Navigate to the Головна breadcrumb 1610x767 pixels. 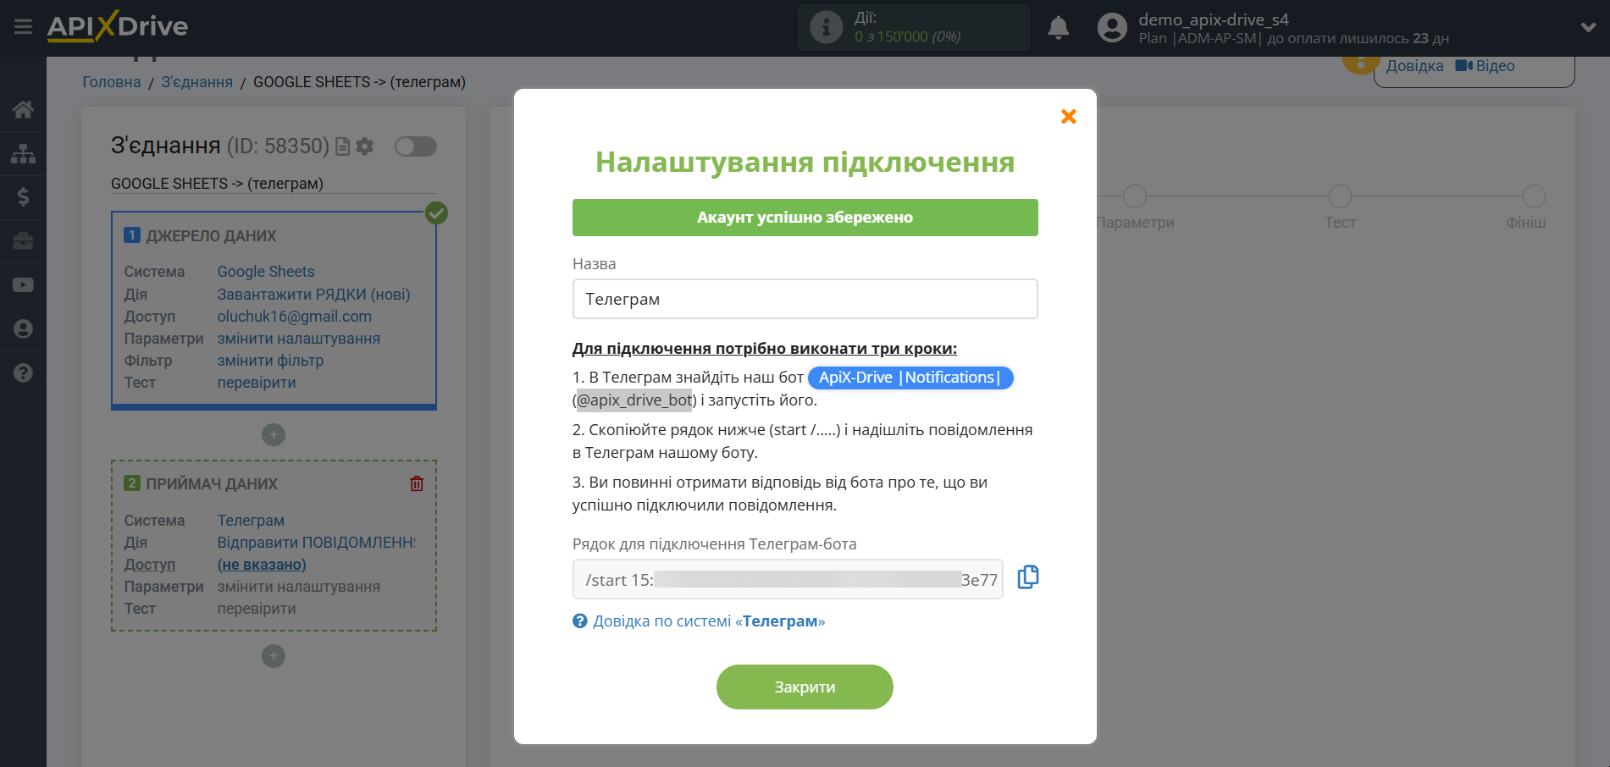(111, 81)
